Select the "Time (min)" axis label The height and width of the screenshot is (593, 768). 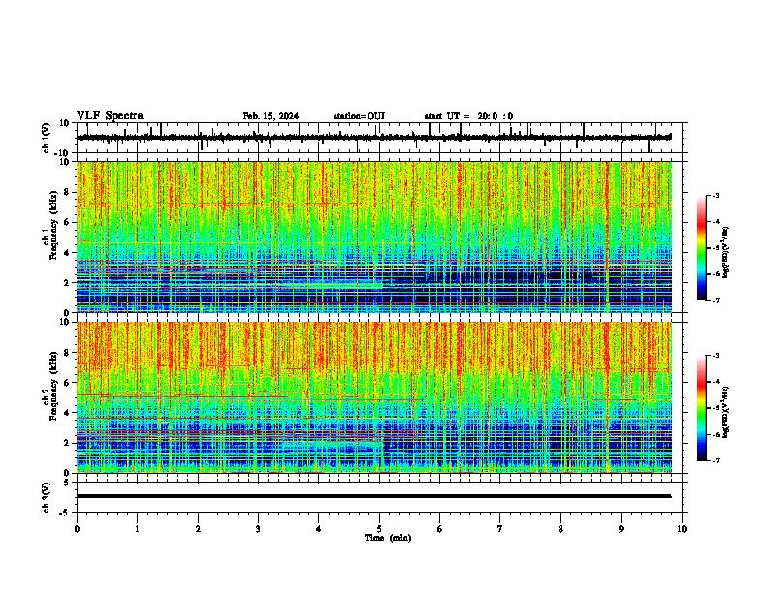[x=388, y=538]
